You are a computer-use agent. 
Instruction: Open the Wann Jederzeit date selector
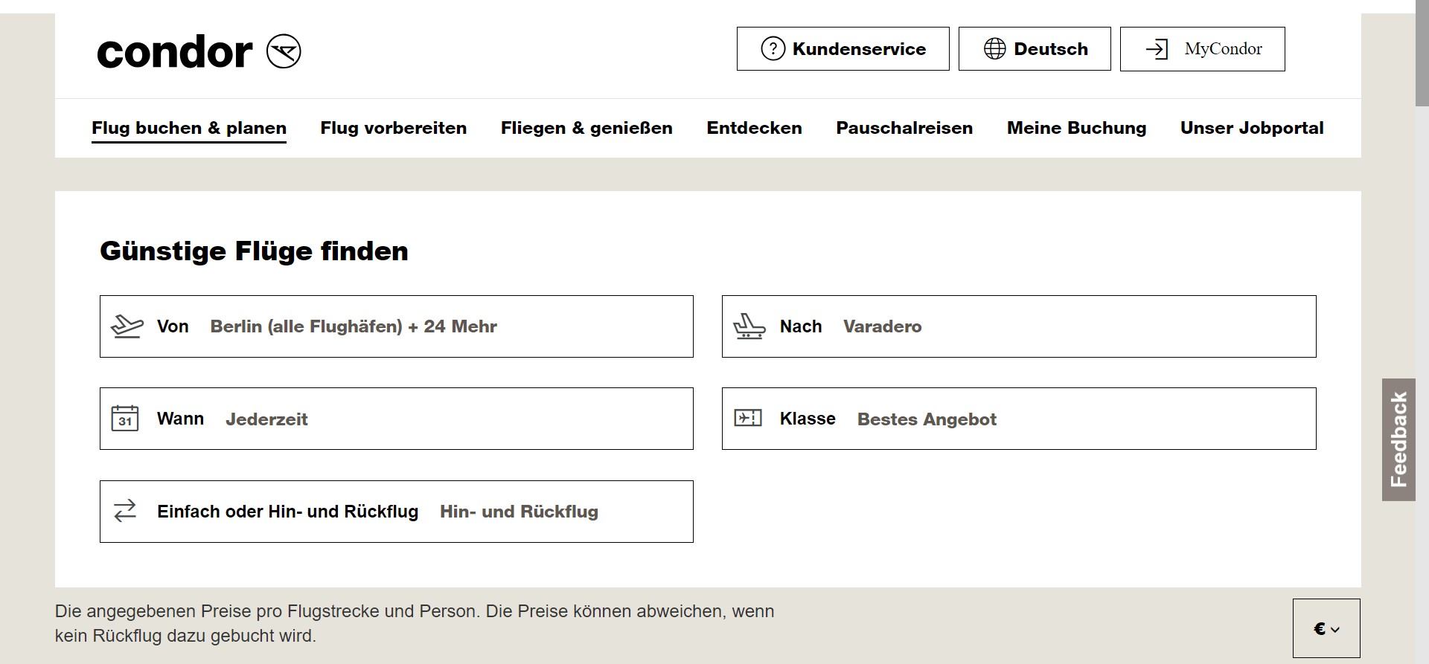coord(396,419)
